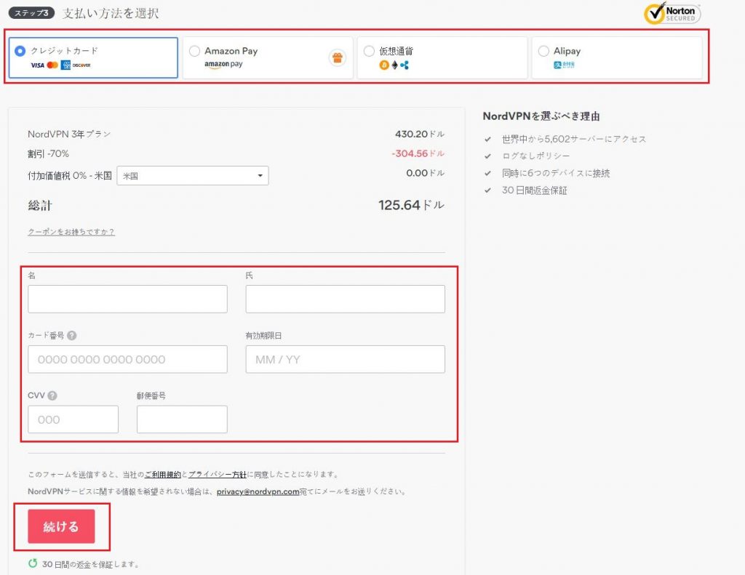Click the total price 125.64 ドル
Viewport: 745px width, 575px height.
click(411, 205)
